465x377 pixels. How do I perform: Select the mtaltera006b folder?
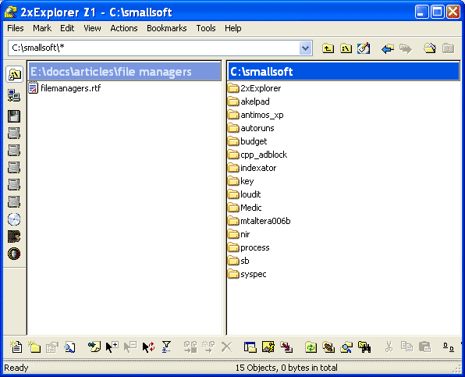(x=259, y=221)
